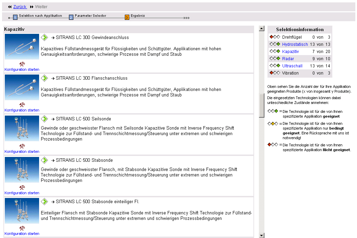This screenshot has height=238, width=357.
Task: Click green suitability icon for LC 500 Stabsonde
Action: (44, 160)
